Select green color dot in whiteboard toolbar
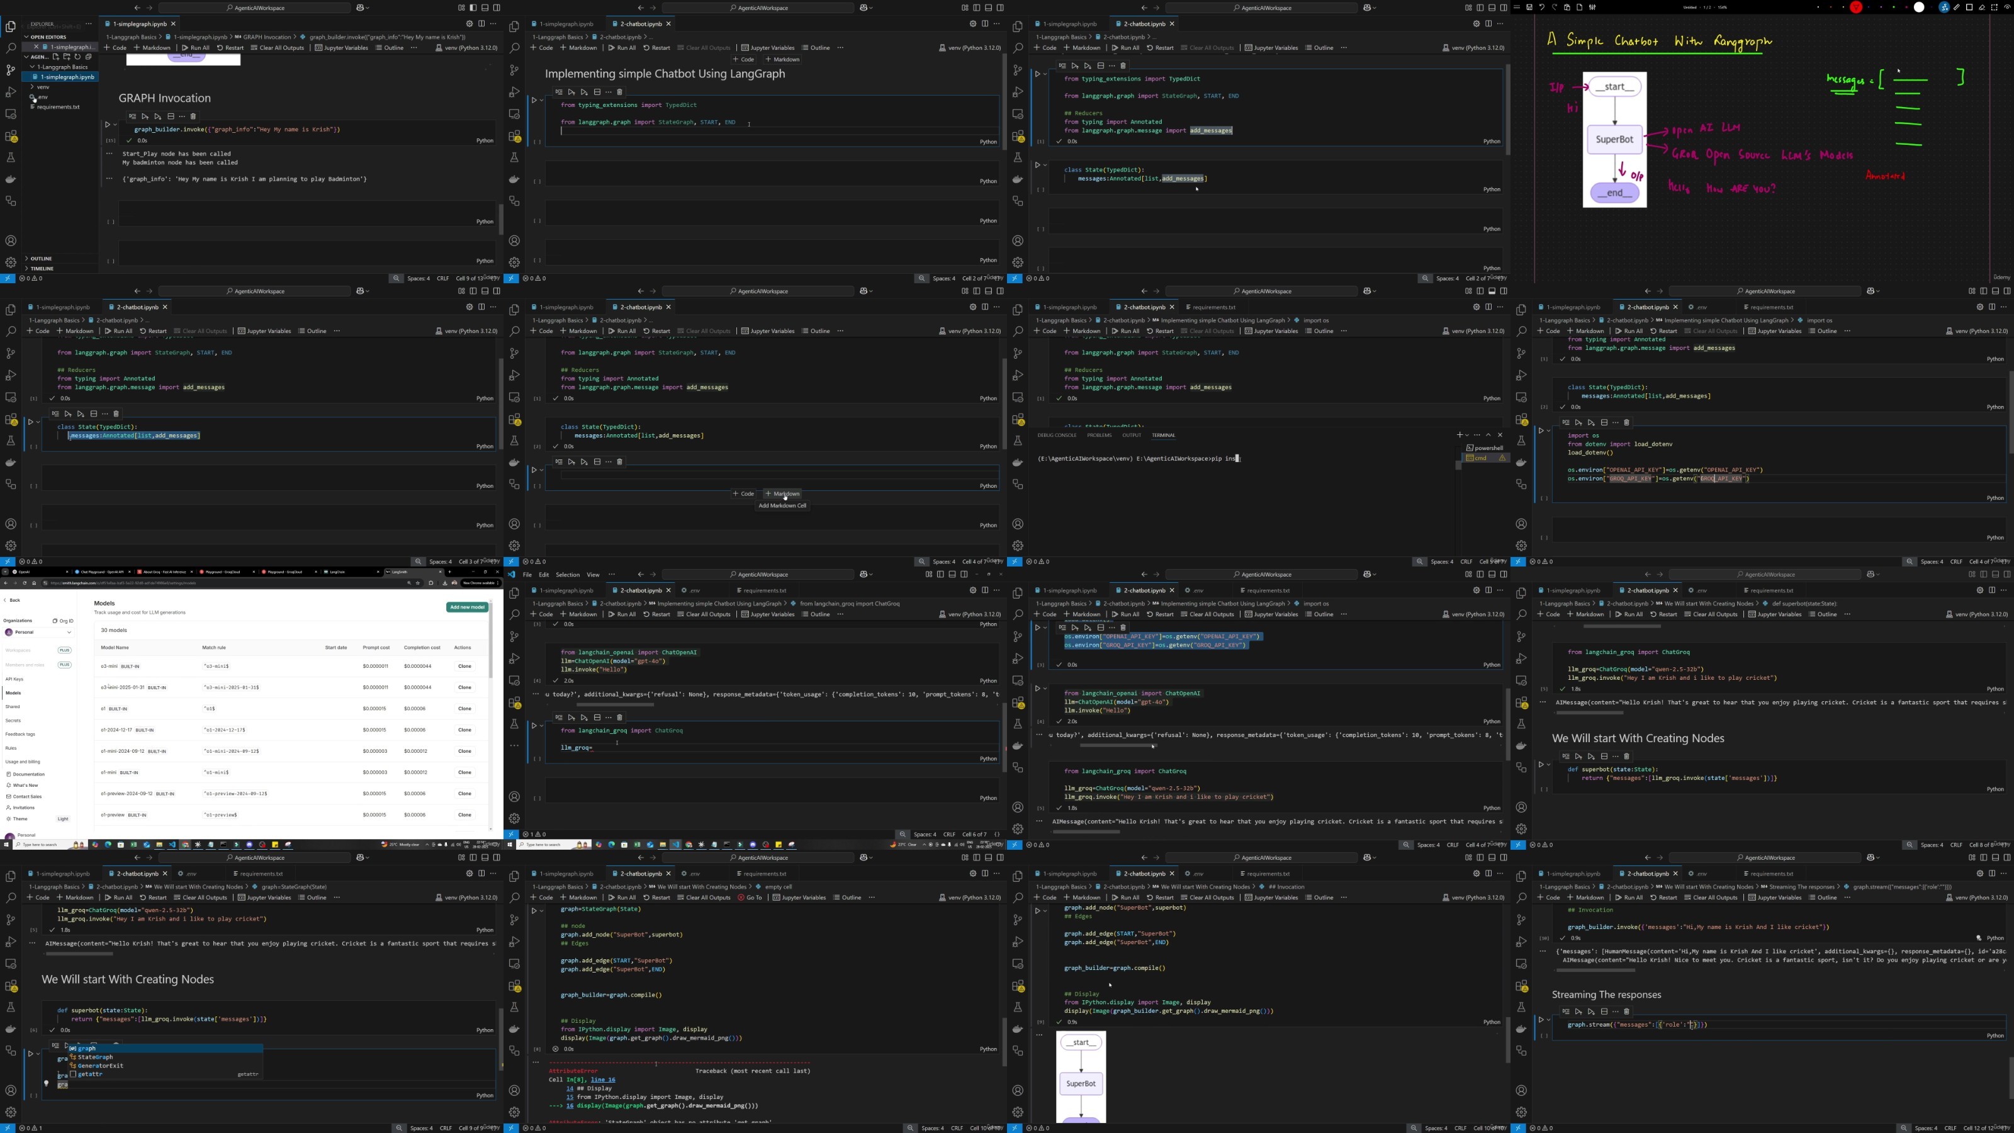The image size is (2014, 1133). 1894,7
